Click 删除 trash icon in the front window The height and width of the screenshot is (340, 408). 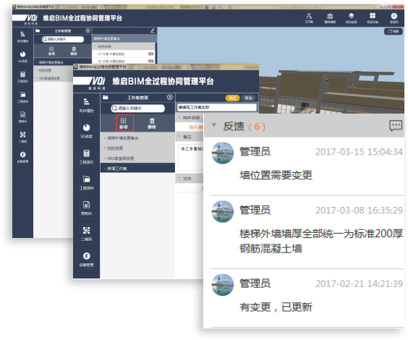(152, 123)
